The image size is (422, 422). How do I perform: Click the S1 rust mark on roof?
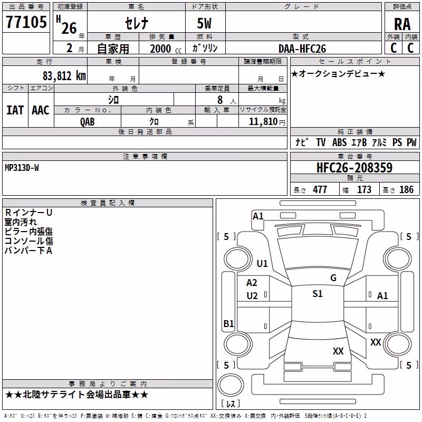click(x=318, y=294)
